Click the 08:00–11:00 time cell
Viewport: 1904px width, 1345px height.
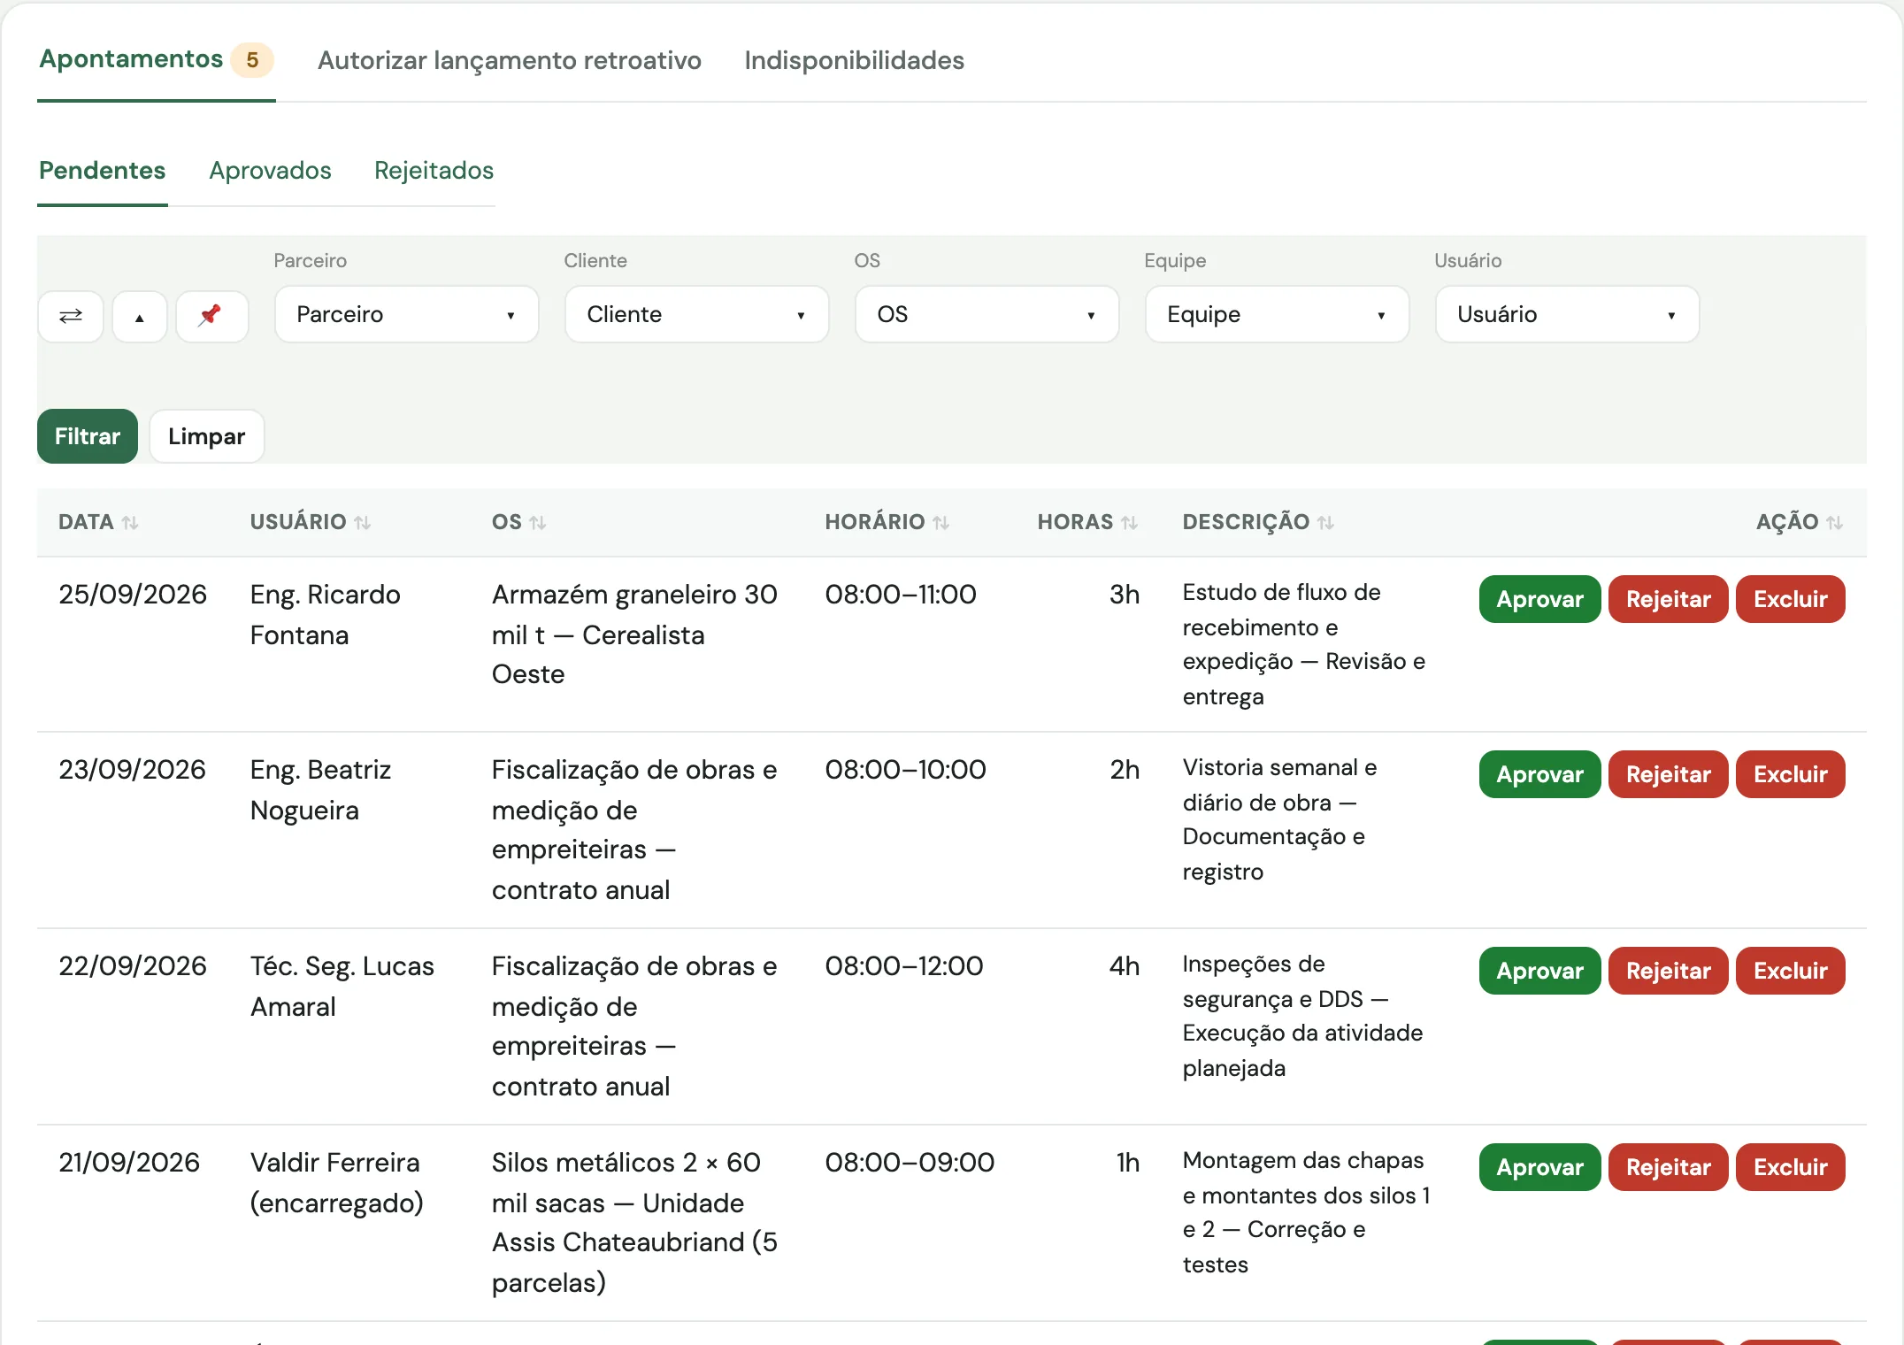[901, 595]
